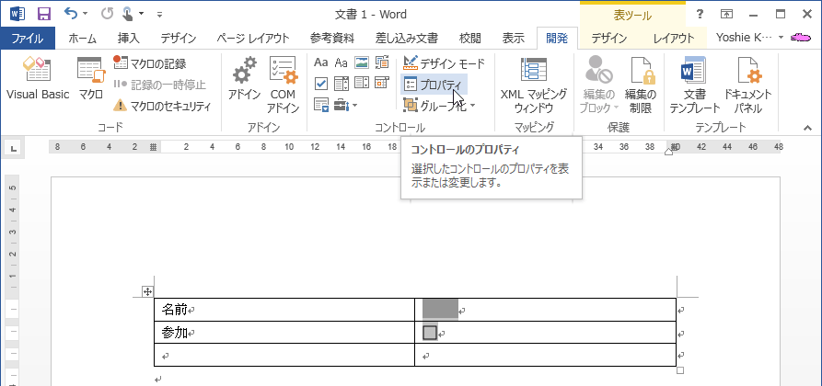Expand the グループ化 dropdown
822x386 pixels.
[x=473, y=107]
